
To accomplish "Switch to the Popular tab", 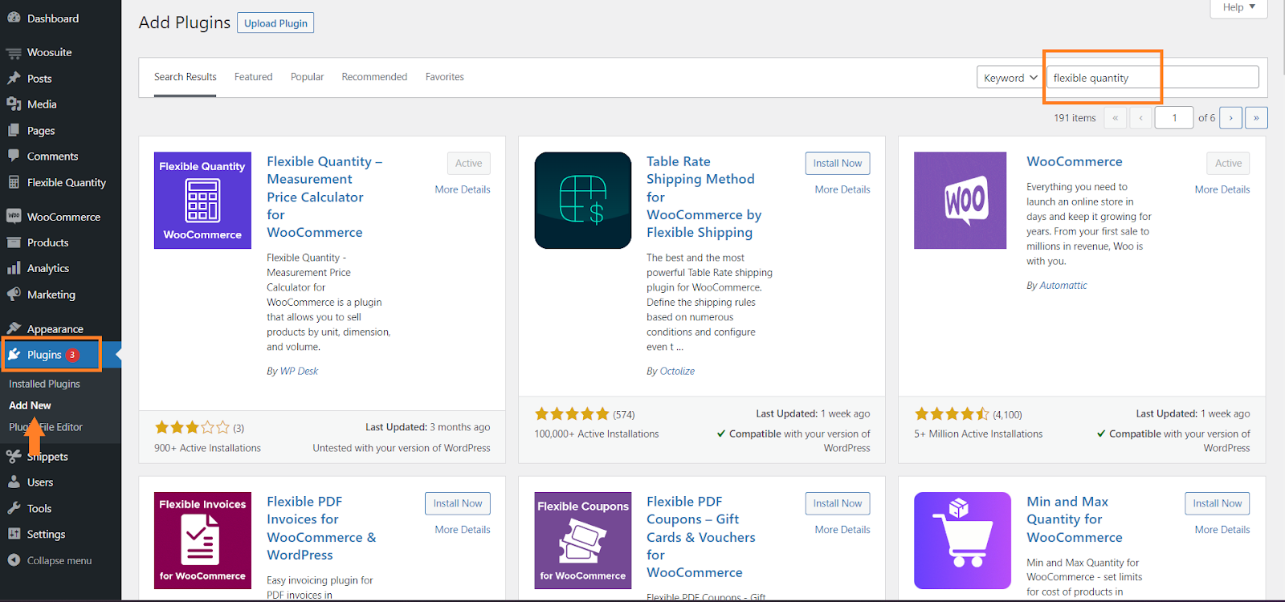I will [x=307, y=77].
